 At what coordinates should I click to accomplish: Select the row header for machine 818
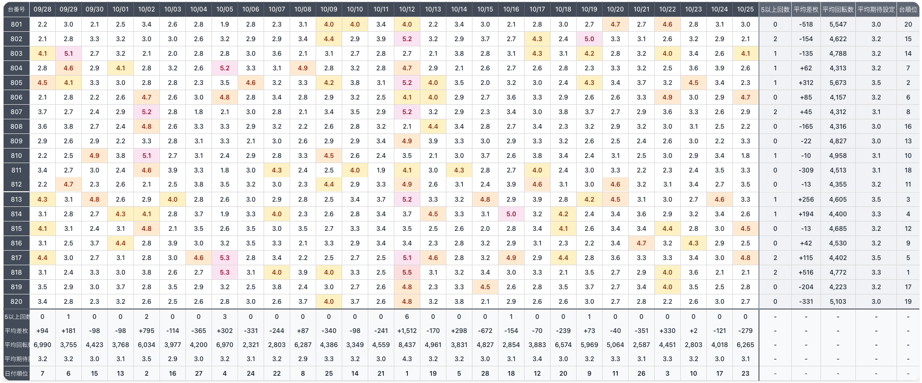16,272
